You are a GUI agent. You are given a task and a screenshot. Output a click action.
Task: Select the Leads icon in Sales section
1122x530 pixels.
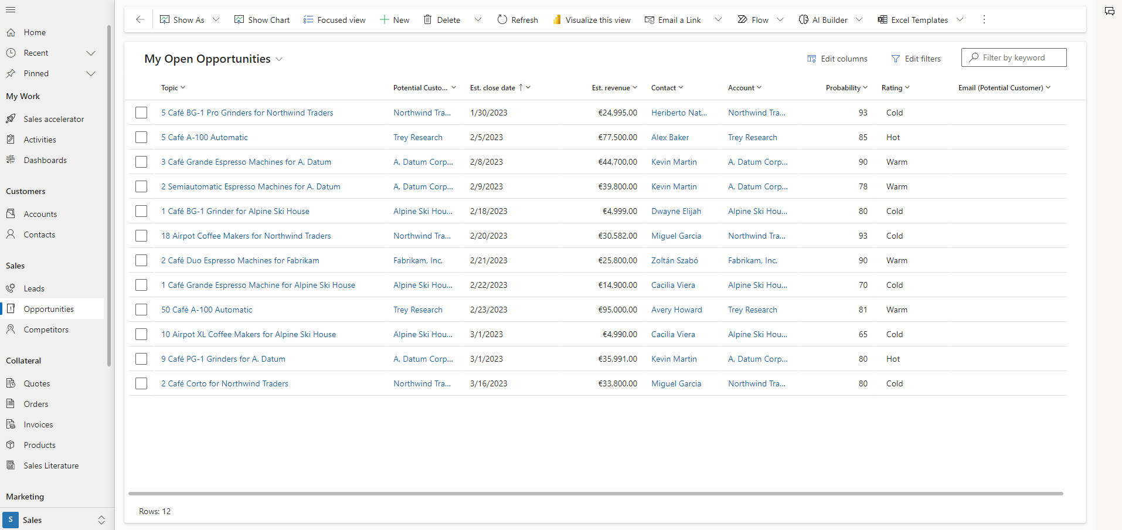11,288
